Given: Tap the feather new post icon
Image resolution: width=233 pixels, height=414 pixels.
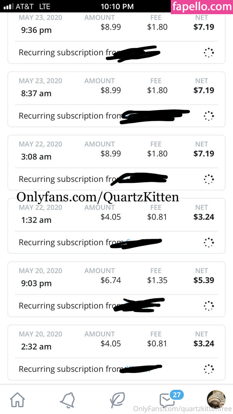Looking at the screenshot, I should [x=117, y=400].
